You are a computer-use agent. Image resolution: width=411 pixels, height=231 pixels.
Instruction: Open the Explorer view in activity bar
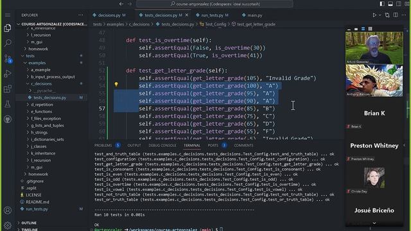[8, 28]
